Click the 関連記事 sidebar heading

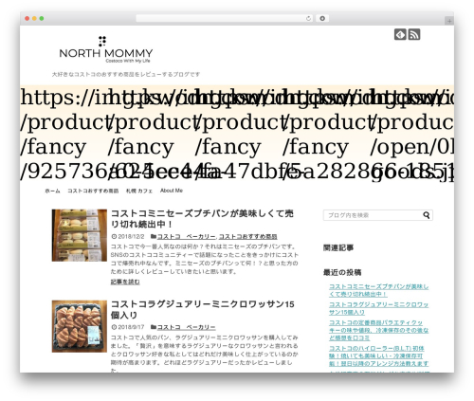(338, 247)
